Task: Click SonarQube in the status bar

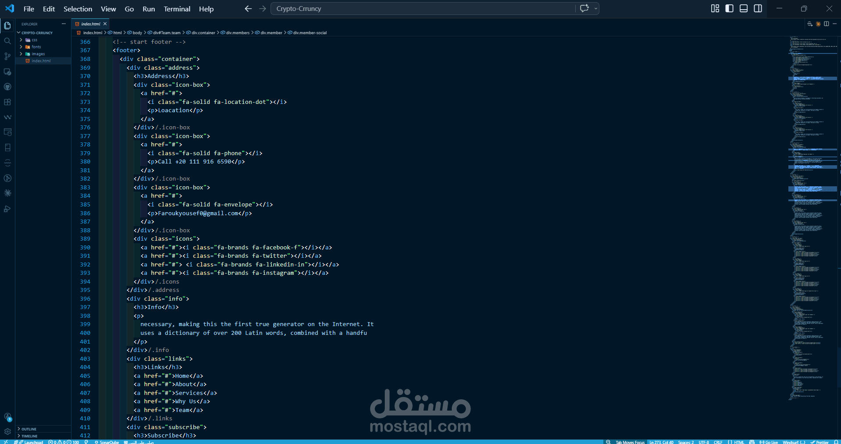Action: (x=107, y=442)
